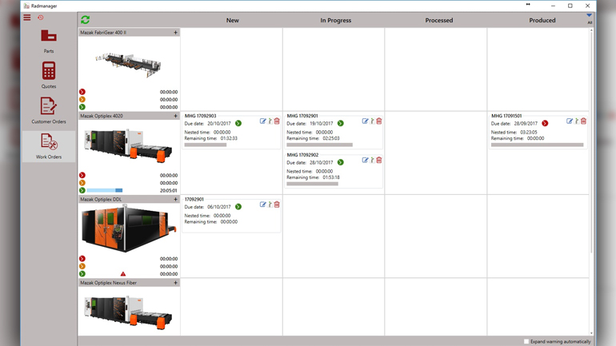Click red status icon under Mazak Optiplex DDL
Screen dimensions: 616x346
click(x=82, y=259)
